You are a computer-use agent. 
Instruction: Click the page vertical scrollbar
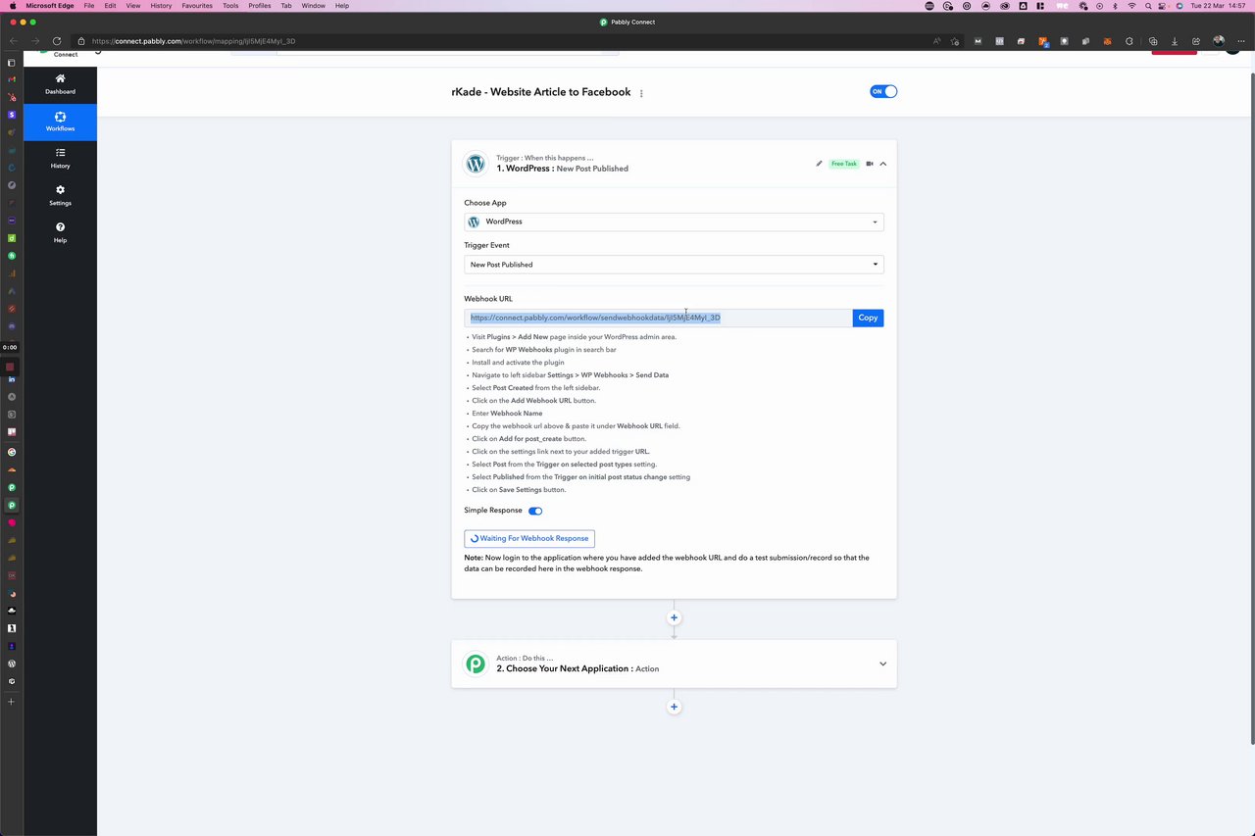click(1250, 407)
